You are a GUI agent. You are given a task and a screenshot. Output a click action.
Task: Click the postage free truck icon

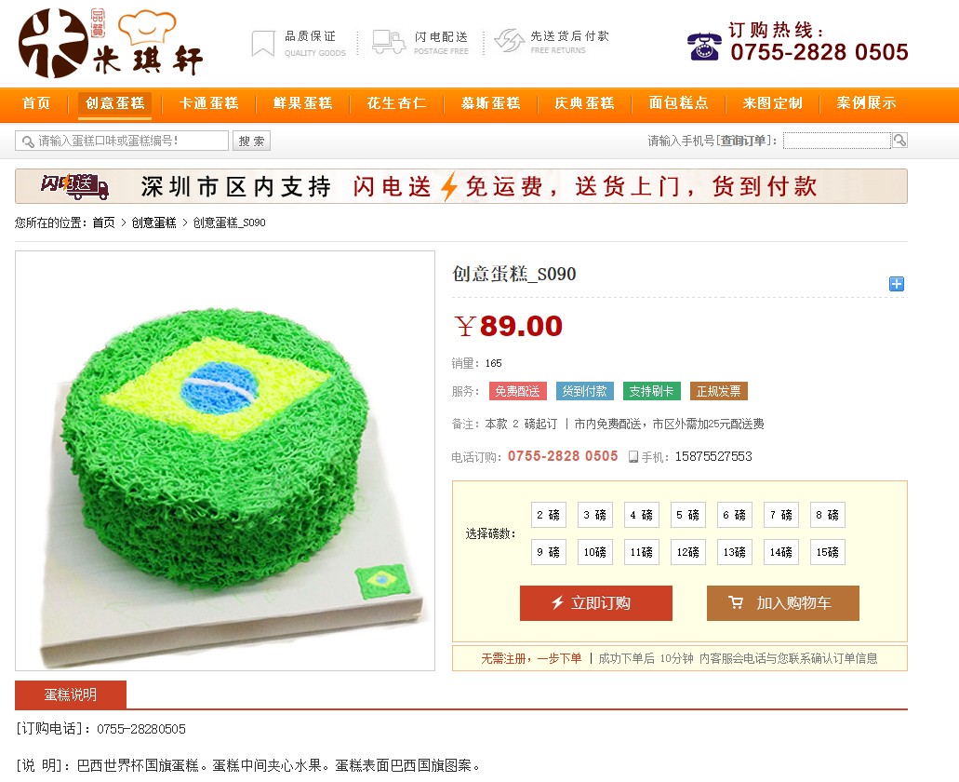tap(389, 42)
